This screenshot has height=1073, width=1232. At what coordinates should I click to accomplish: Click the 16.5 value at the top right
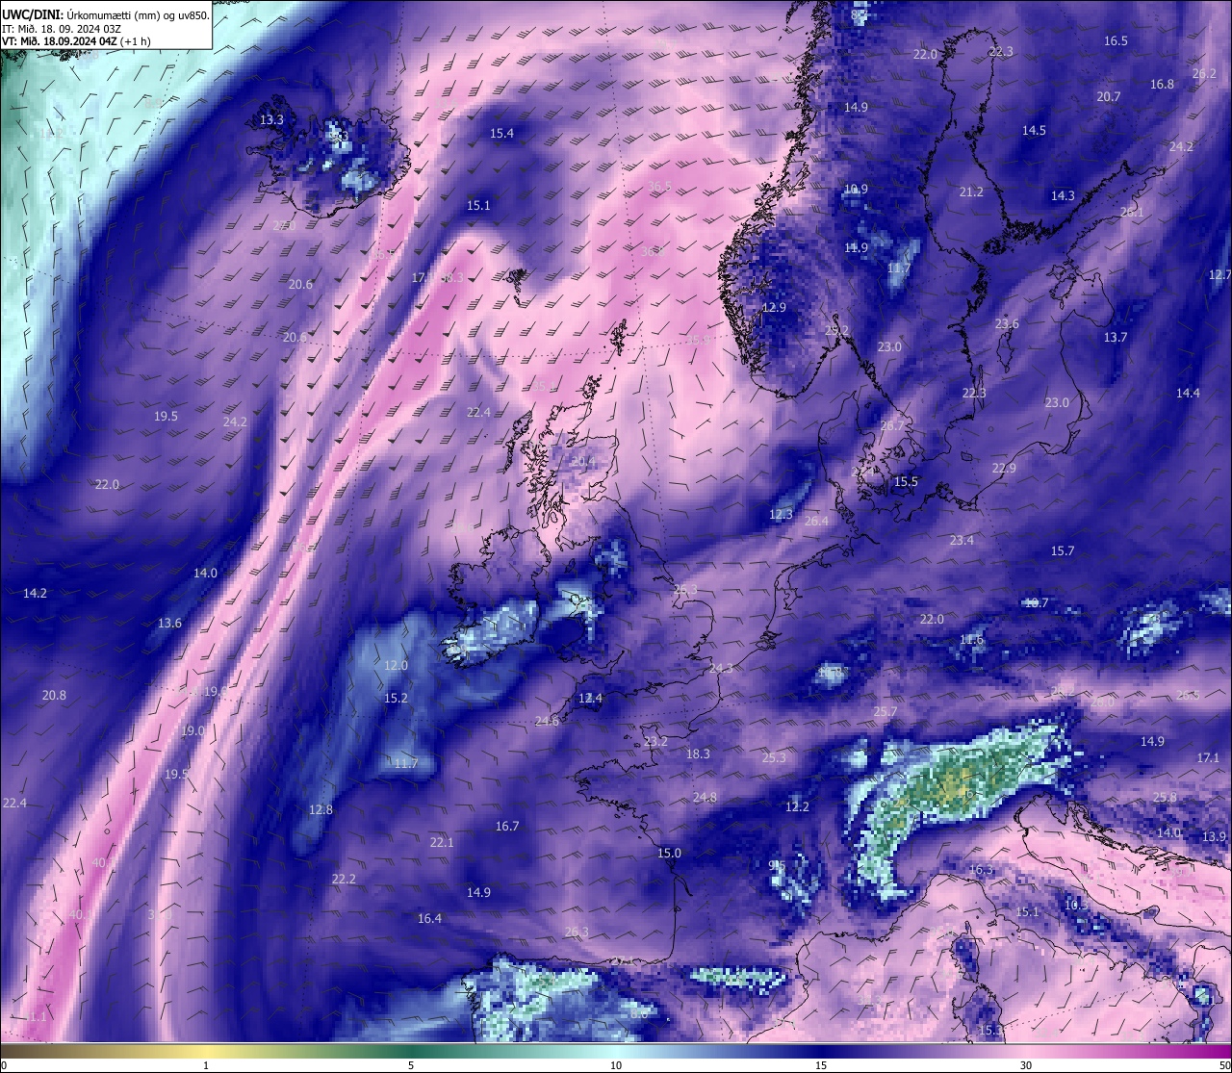click(x=1116, y=41)
